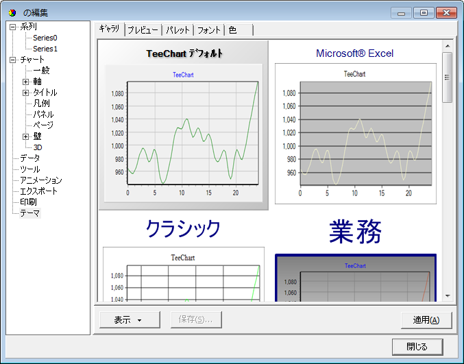Collapse the チャート tree node
The width and height of the screenshot is (464, 364).
click(13, 60)
